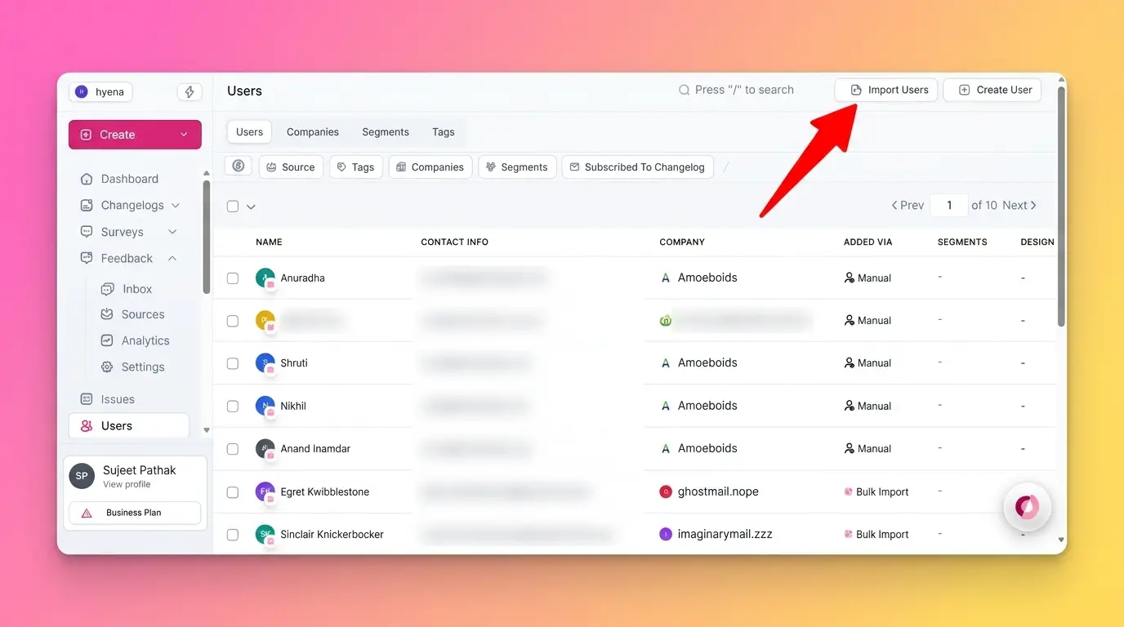
Task: Switch to the Tags tab
Action: [444, 131]
